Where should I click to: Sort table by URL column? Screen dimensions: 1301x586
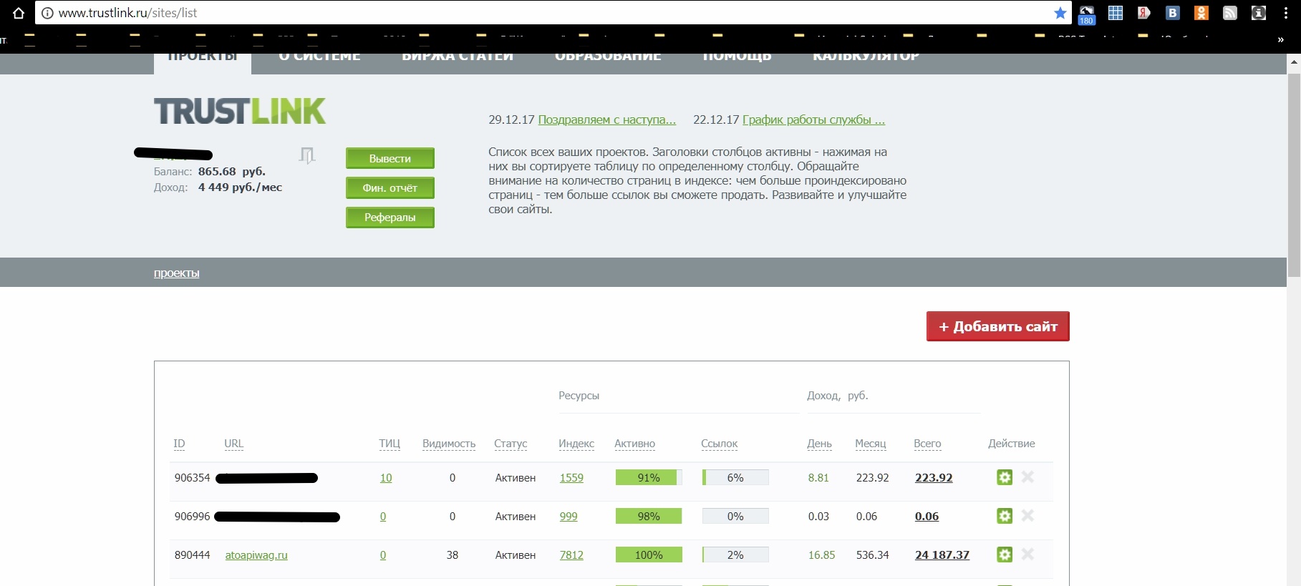pyautogui.click(x=234, y=444)
